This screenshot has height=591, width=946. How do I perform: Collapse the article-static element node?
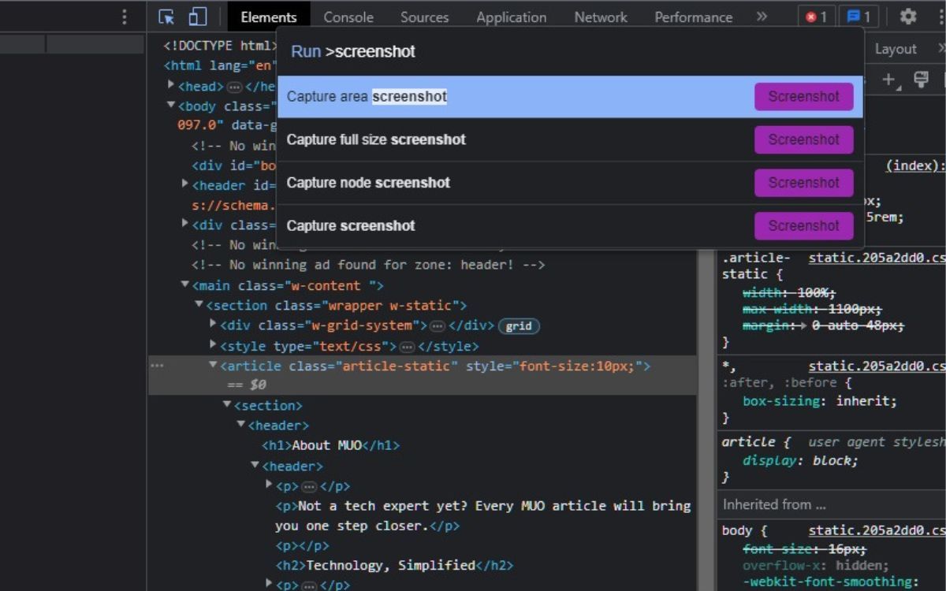(x=213, y=366)
